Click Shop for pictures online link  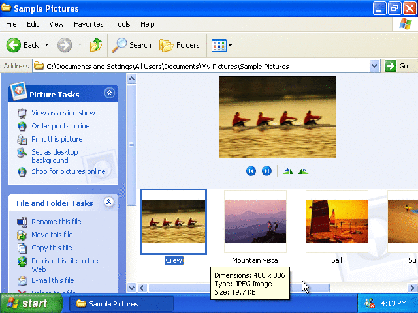click(x=69, y=171)
